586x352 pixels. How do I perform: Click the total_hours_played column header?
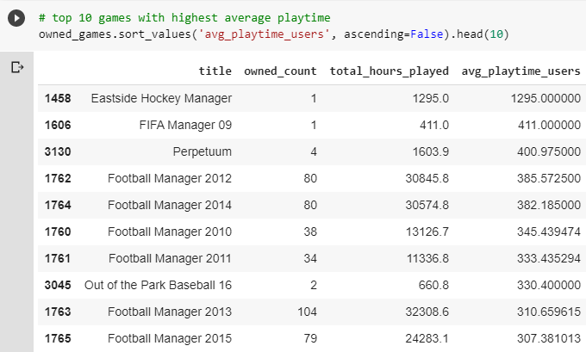pos(389,71)
